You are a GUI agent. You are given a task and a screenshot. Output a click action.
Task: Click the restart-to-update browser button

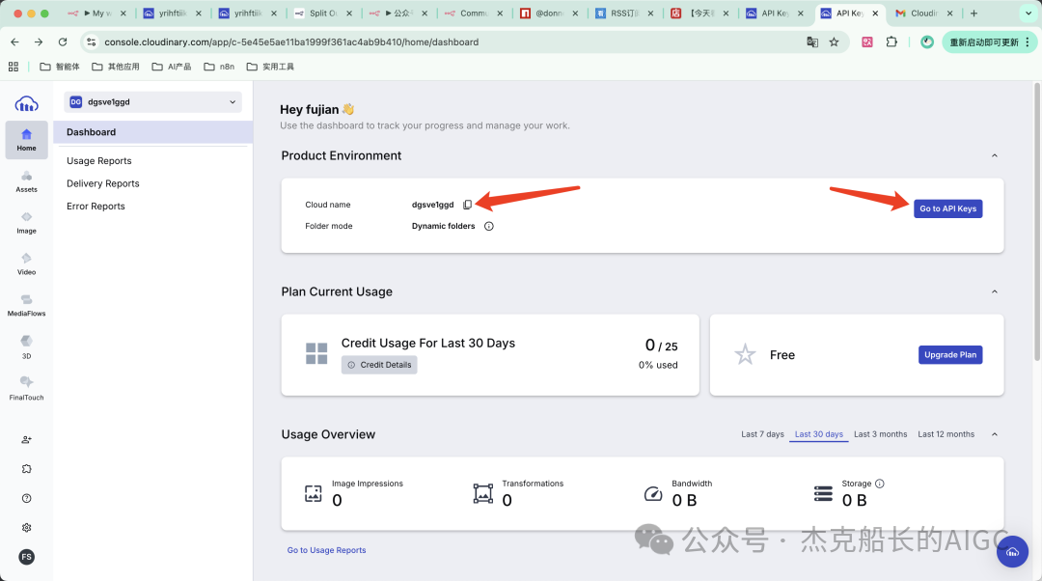click(989, 41)
